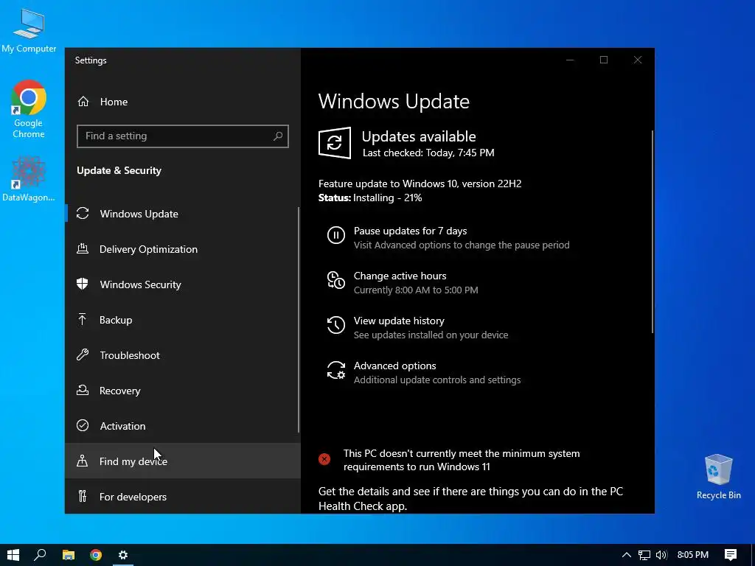The width and height of the screenshot is (755, 566).
Task: Open Change active hours
Action: [400, 276]
